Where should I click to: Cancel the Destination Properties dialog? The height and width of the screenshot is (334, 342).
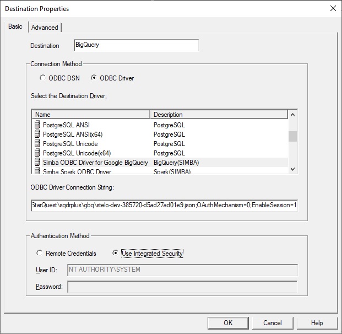click(272, 323)
